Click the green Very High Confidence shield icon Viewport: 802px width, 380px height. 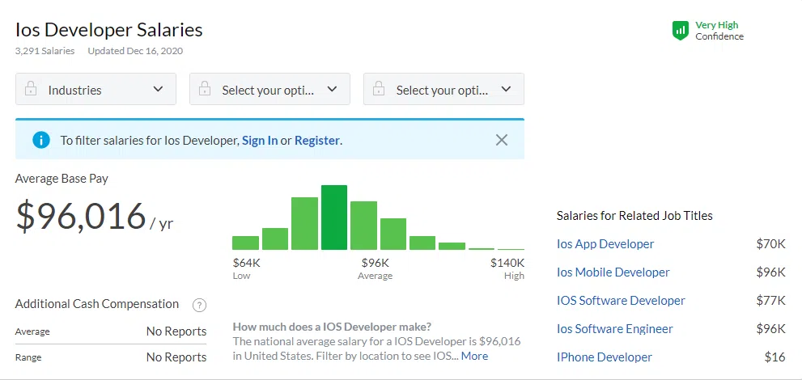coord(681,31)
